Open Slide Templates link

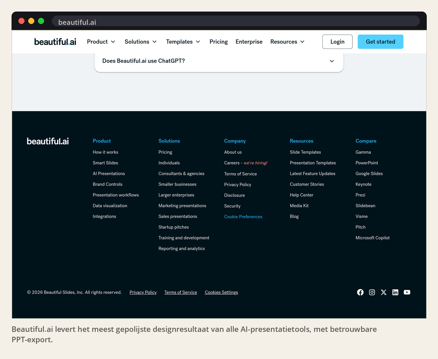tap(305, 152)
